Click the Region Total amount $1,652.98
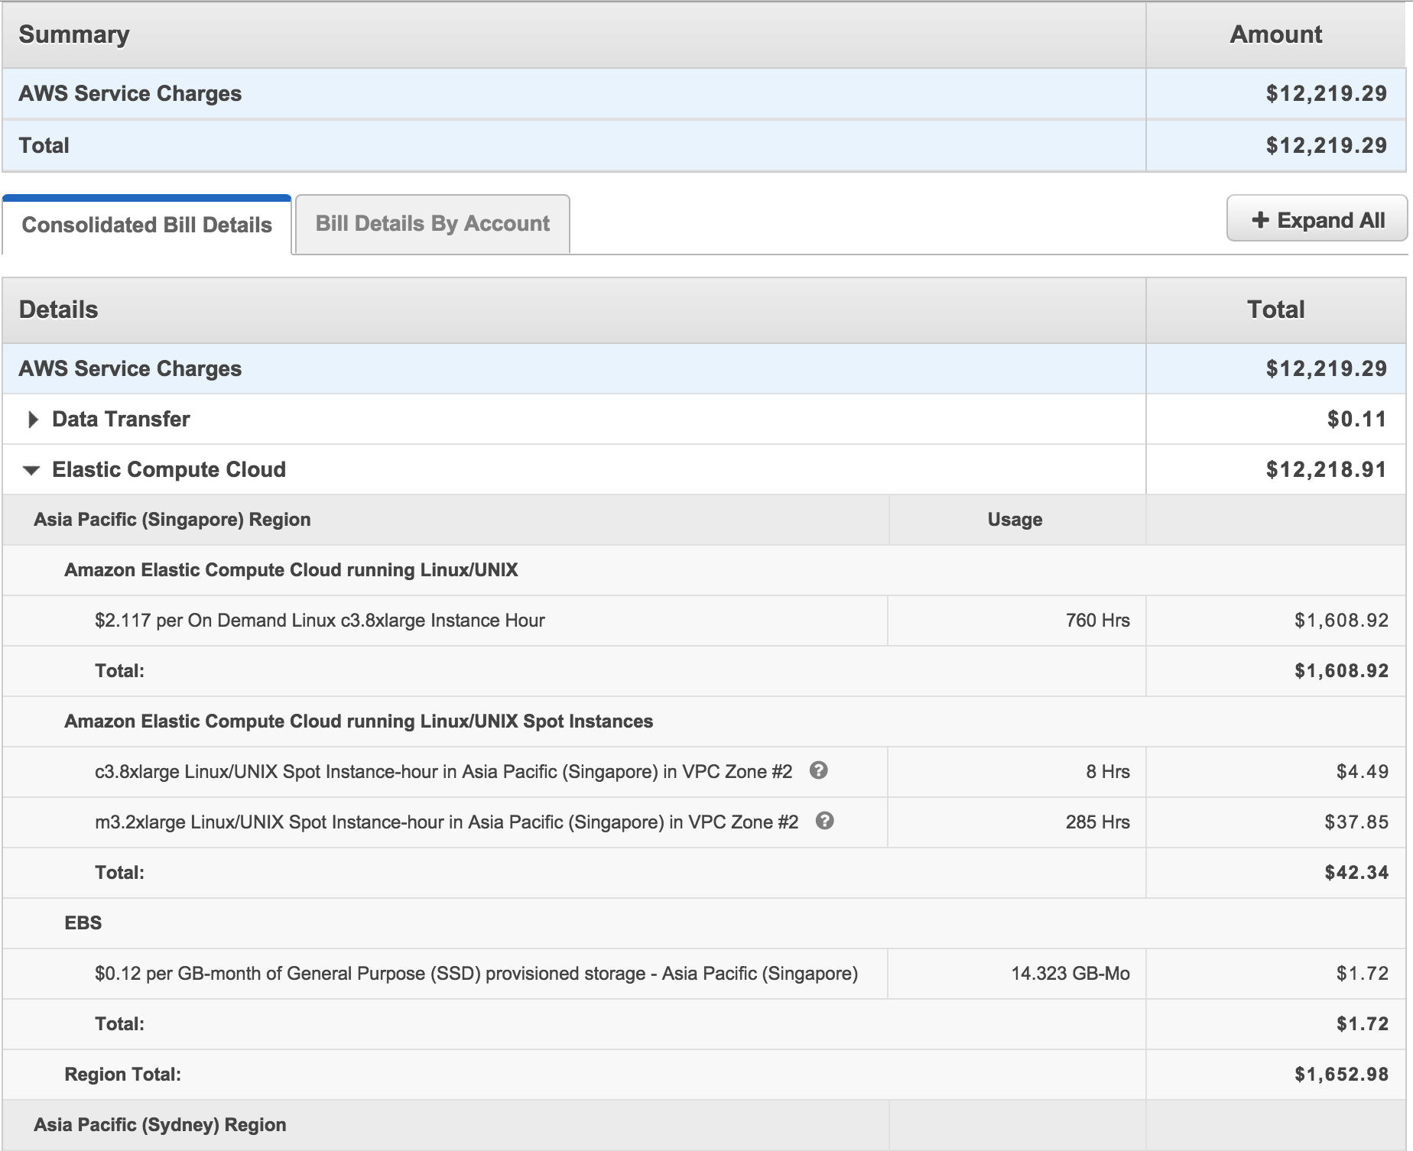Viewport: 1413px width, 1151px height. pyautogui.click(x=1341, y=1075)
